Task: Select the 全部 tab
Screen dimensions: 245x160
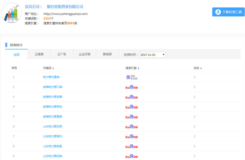Action: [16, 54]
